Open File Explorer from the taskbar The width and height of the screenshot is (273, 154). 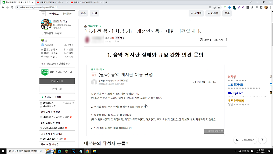(94, 151)
